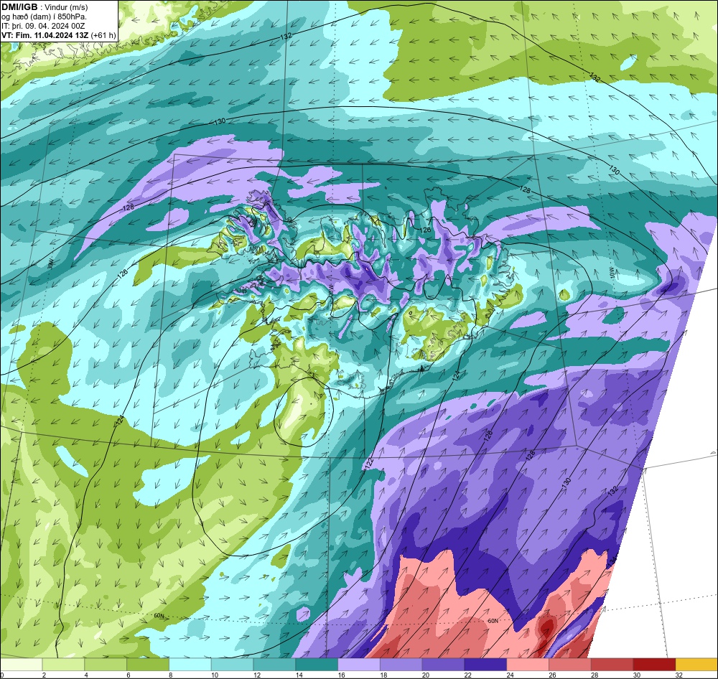The image size is (718, 679).
Task: Click the legend scale label '6'
Action: pyautogui.click(x=129, y=675)
